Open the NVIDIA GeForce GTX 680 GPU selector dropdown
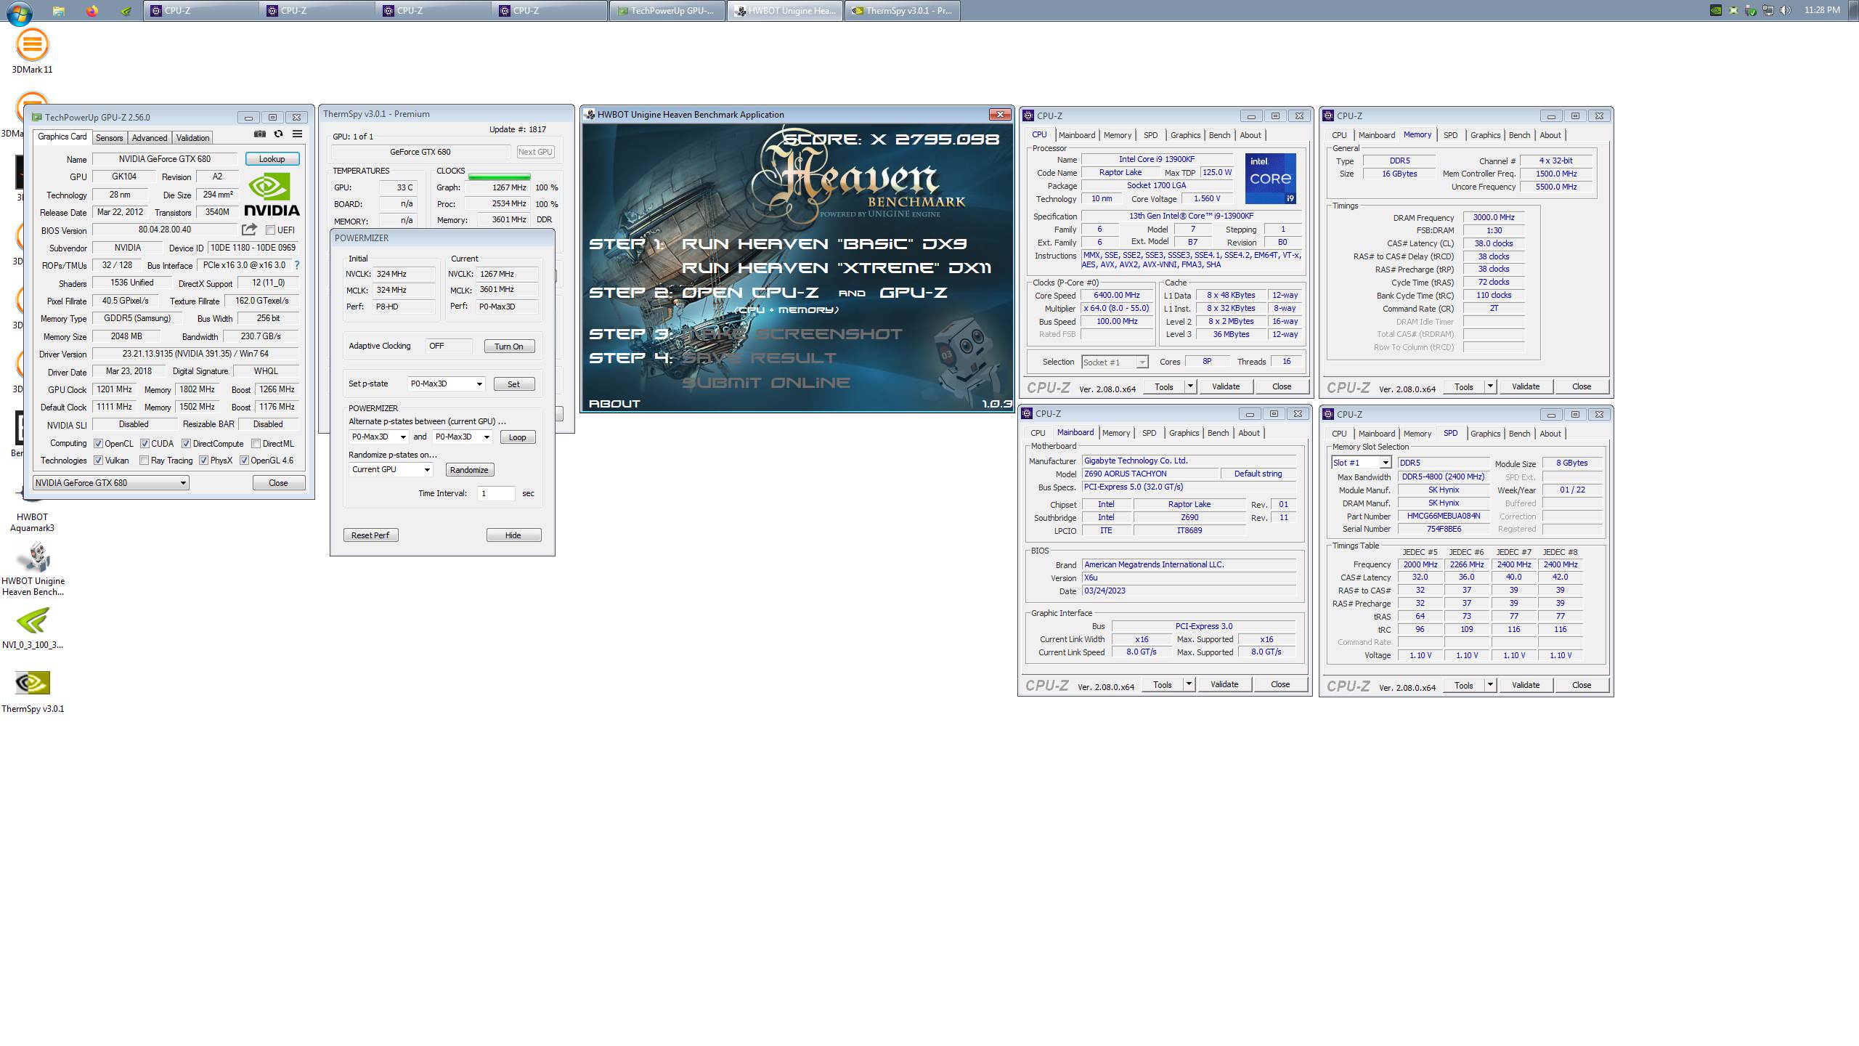 [111, 483]
